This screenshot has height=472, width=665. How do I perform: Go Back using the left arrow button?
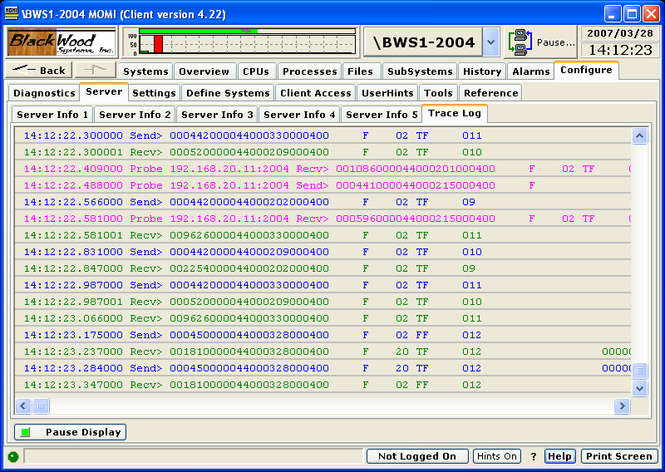tap(38, 71)
